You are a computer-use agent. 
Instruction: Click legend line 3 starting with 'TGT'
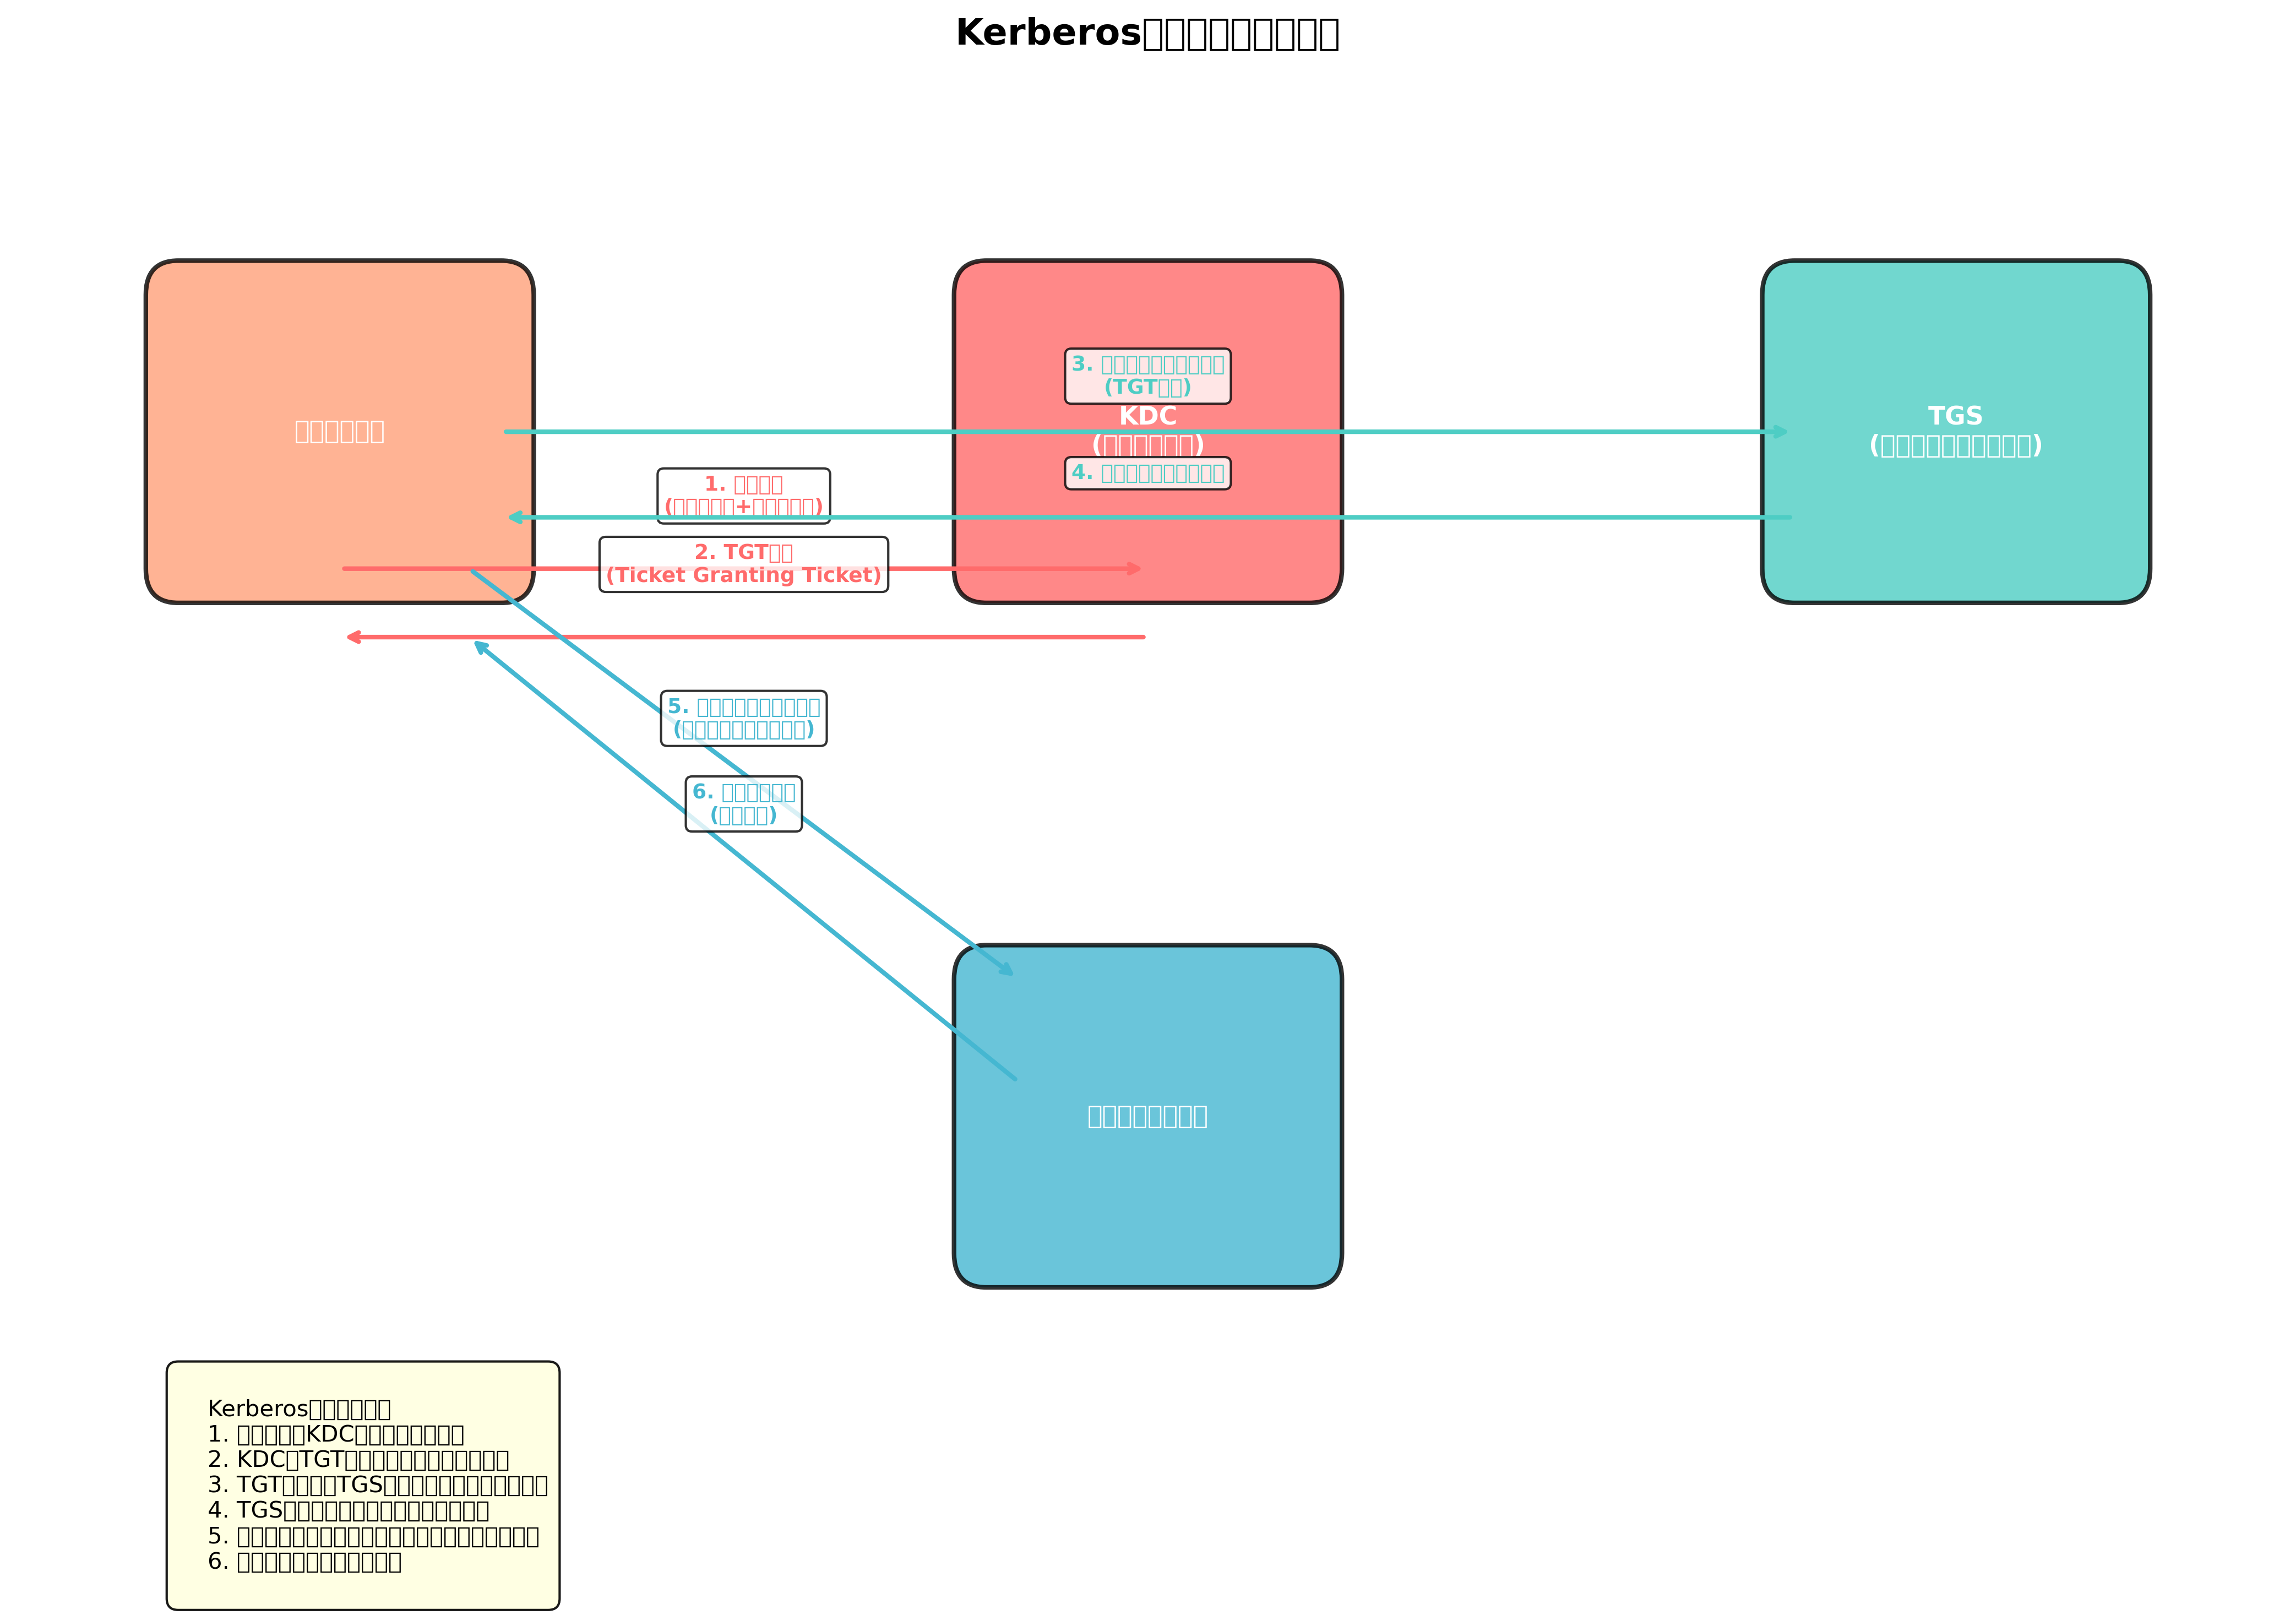[378, 1485]
